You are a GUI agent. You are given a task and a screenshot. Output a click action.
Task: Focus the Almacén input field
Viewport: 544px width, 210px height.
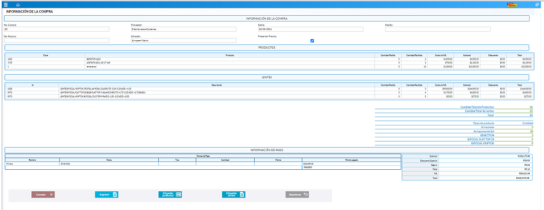tap(184, 41)
